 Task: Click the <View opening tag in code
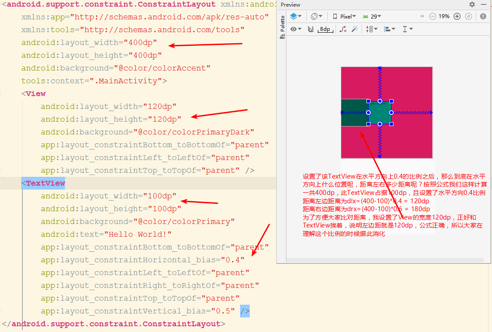(x=34, y=93)
